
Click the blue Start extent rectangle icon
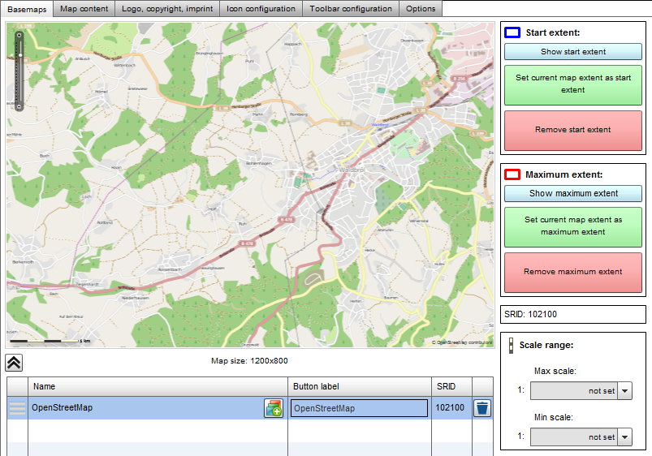pos(512,32)
